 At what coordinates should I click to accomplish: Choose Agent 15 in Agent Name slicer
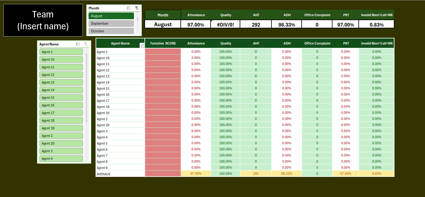coord(61,98)
